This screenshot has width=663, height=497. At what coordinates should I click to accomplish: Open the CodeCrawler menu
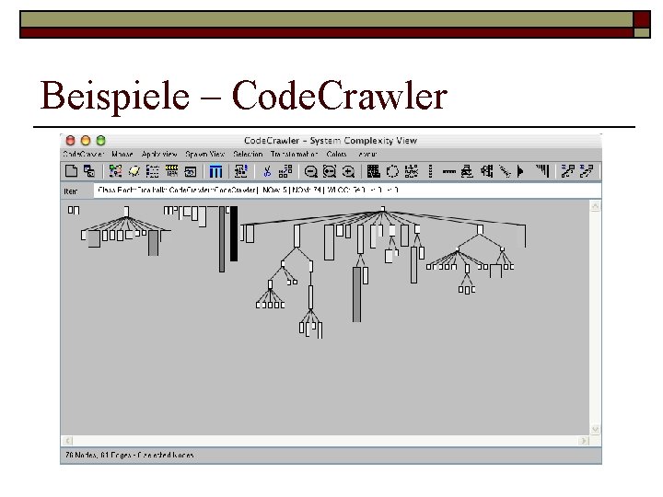(x=84, y=154)
